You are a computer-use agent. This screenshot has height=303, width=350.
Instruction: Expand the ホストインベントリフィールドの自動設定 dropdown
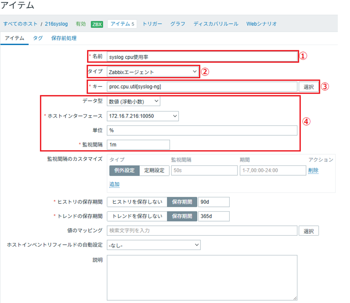tap(153, 245)
